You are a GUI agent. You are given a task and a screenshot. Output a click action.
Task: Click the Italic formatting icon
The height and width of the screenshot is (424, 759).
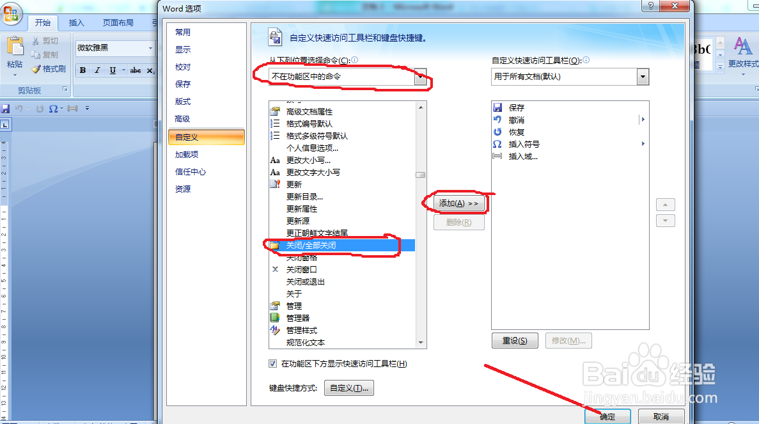pyautogui.click(x=97, y=70)
